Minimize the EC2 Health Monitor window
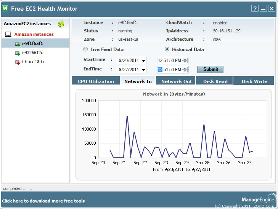Image resolution: width=278 pixels, height=209 pixels. pos(263,8)
